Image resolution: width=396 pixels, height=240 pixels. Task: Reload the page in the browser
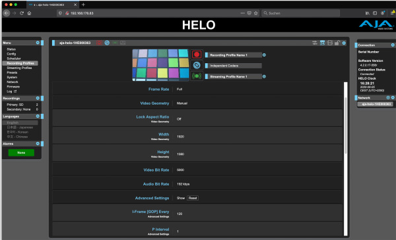pyautogui.click(x=22, y=13)
